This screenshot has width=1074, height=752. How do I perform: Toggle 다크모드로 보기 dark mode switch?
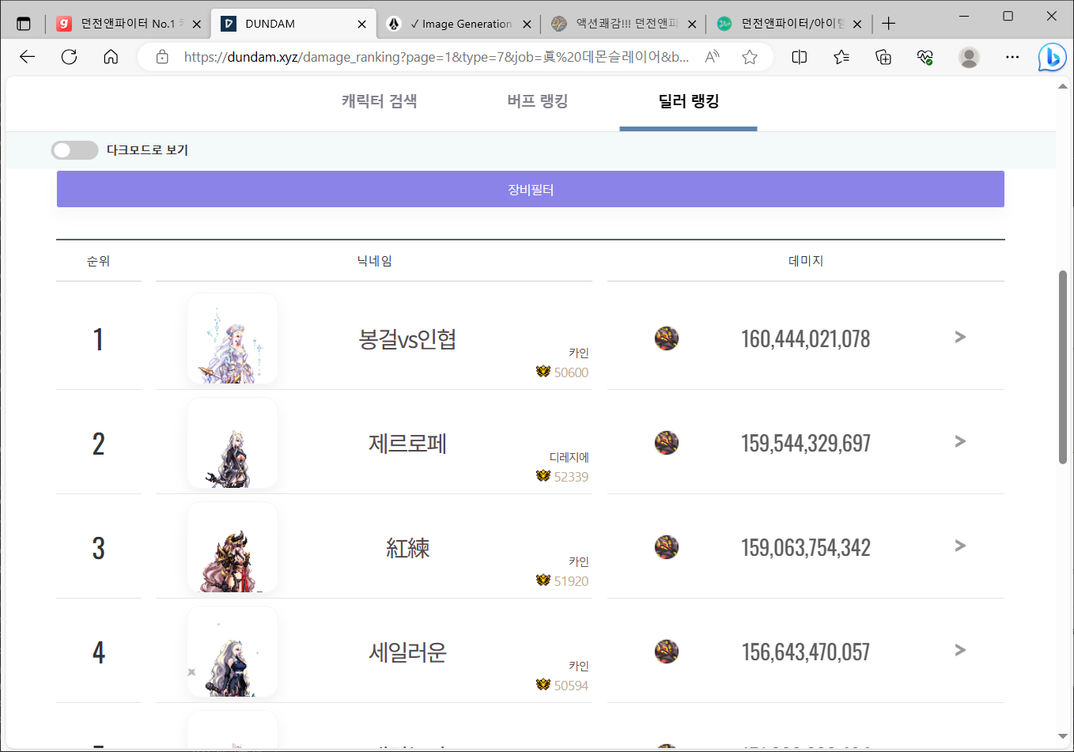click(74, 150)
